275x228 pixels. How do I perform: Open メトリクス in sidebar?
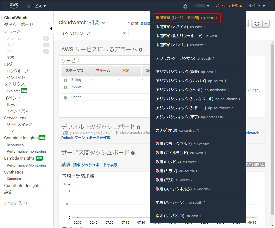[x=14, y=84]
